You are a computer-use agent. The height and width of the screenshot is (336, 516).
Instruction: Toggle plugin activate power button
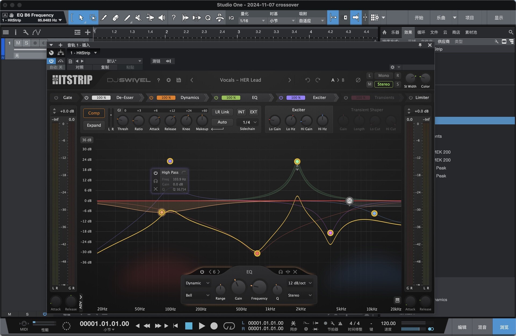pyautogui.click(x=51, y=61)
